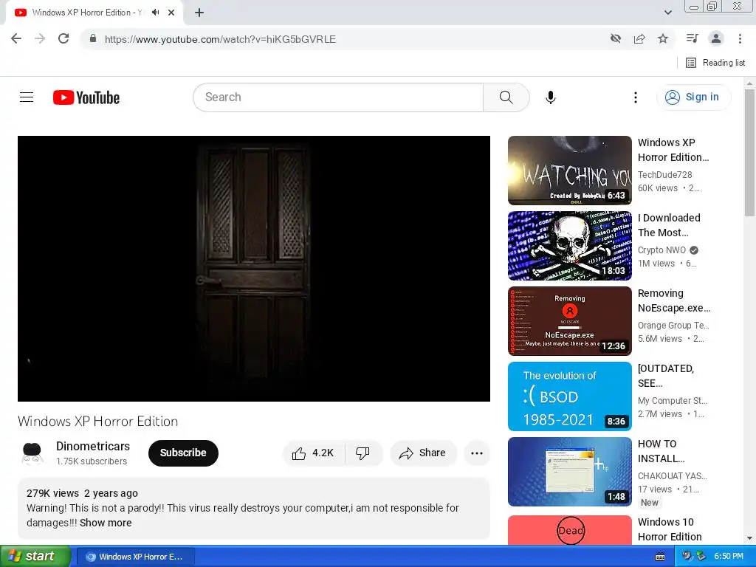Reload the current page
Viewport: 756px width, 567px height.
[x=63, y=38]
